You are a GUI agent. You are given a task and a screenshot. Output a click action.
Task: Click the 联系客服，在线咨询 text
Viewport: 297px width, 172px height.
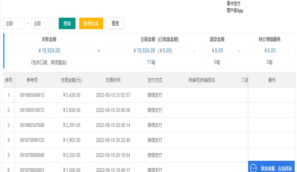pos(276,169)
